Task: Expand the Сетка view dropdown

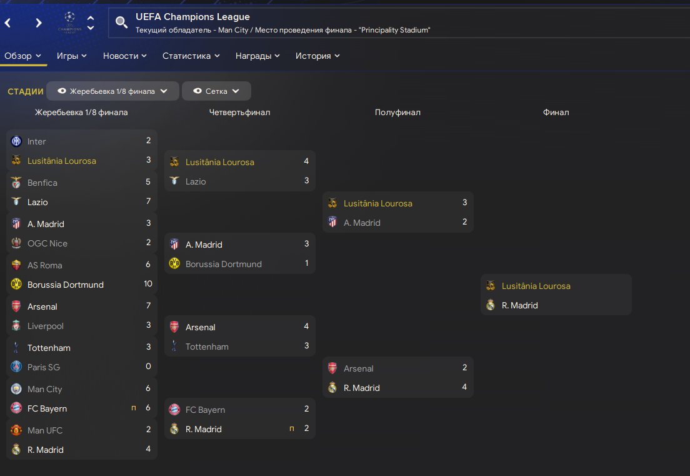Action: click(236, 91)
